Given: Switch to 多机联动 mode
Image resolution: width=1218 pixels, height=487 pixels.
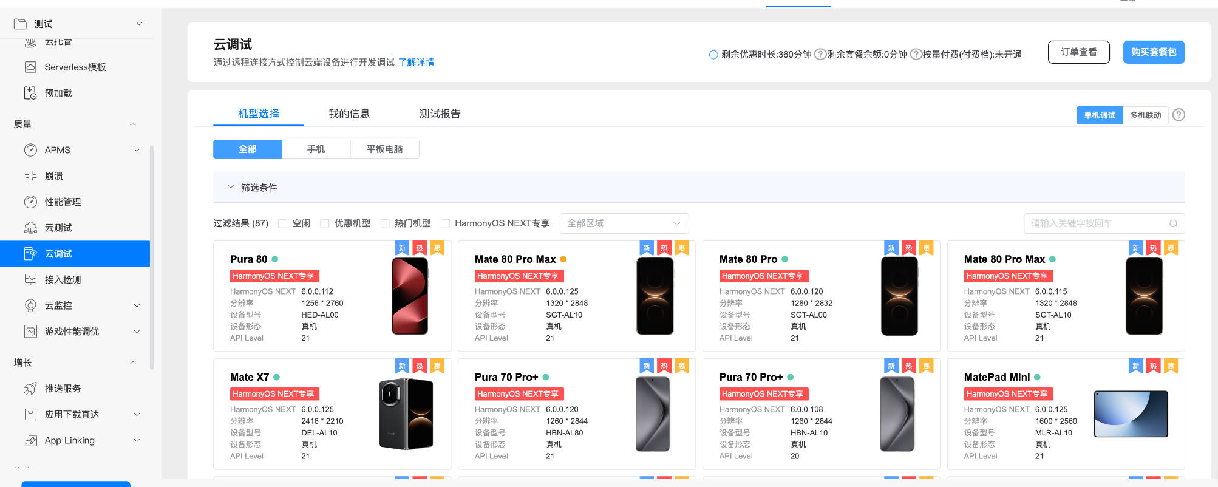Looking at the screenshot, I should click(1146, 115).
